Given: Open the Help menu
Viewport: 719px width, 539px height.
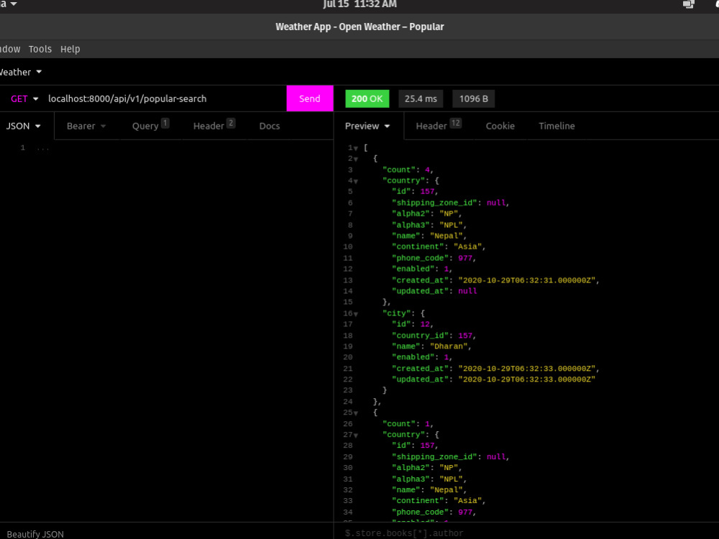Looking at the screenshot, I should (x=70, y=49).
